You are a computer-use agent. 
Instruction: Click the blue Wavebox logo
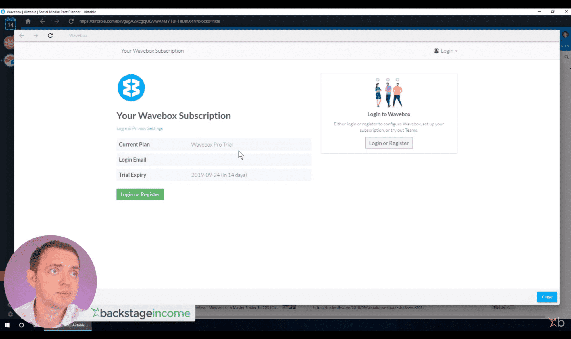(x=131, y=88)
